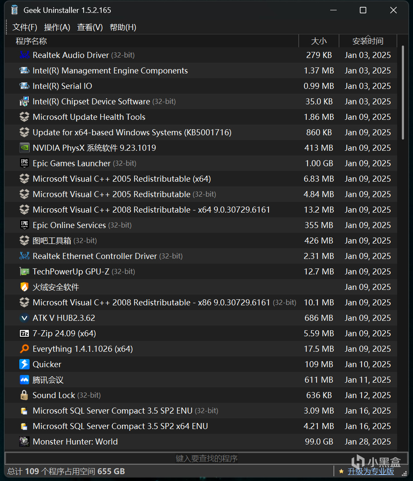Click the 图吧工具箱 icon
The image size is (413, 481).
tap(24, 240)
